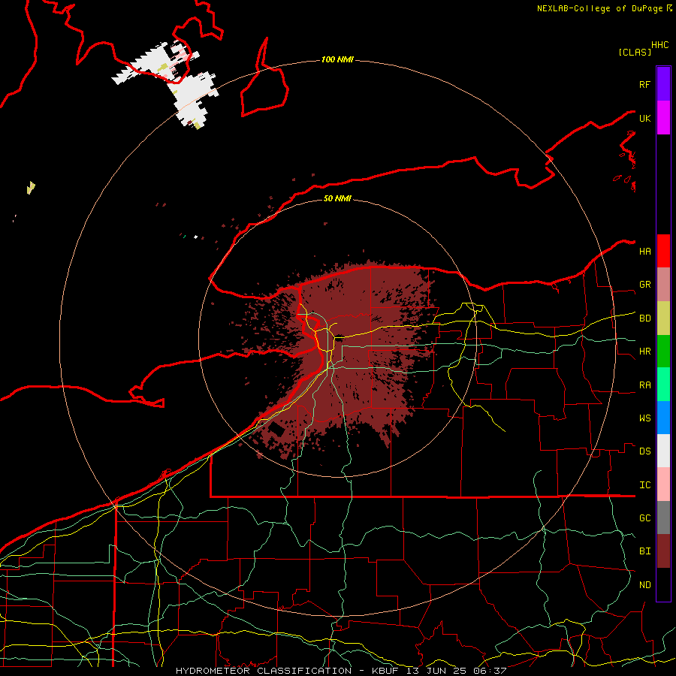Click the BI brown legend swatch

click(663, 551)
